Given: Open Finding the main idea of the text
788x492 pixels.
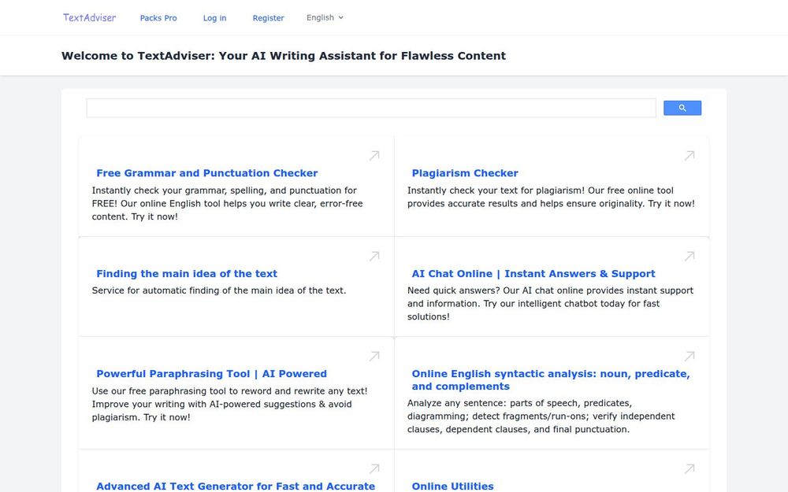Looking at the screenshot, I should click(x=187, y=274).
